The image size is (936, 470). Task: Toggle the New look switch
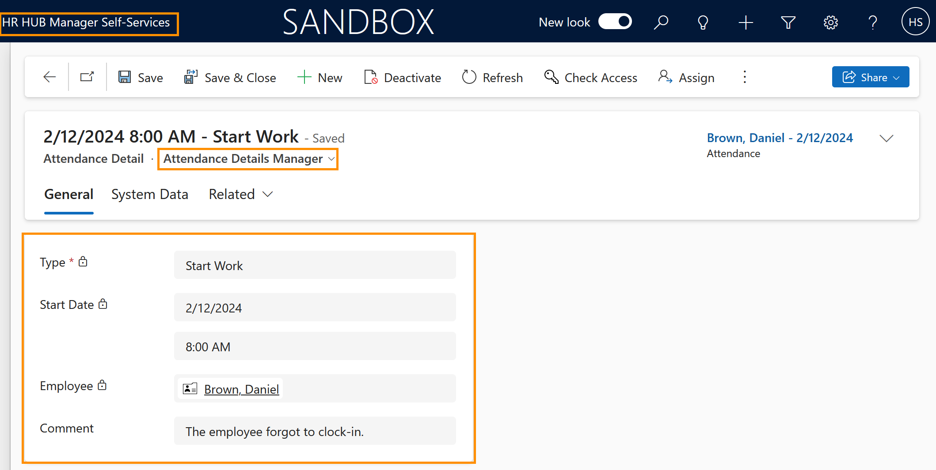click(615, 21)
